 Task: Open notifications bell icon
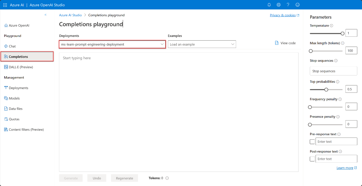(269, 5)
